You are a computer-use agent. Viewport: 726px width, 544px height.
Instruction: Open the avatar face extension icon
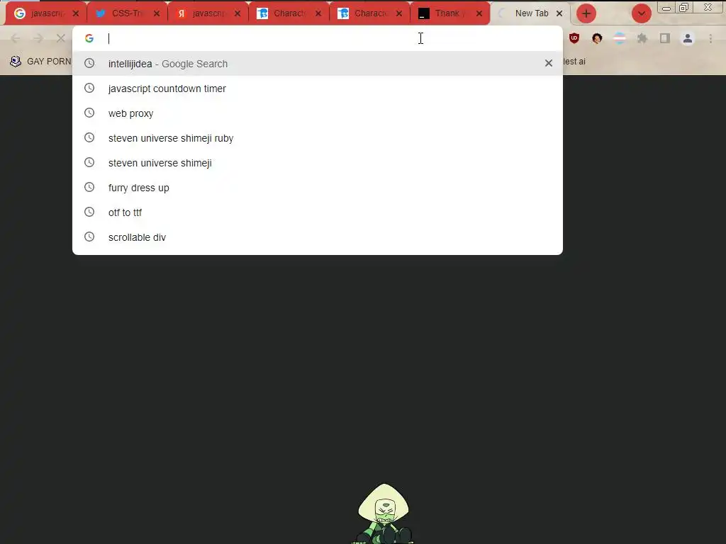coord(597,38)
